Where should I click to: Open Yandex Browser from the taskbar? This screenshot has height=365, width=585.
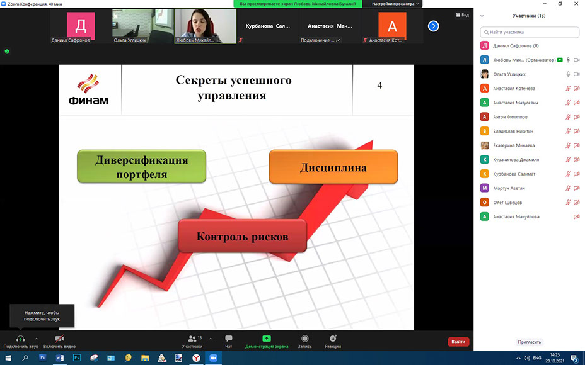[x=196, y=357]
